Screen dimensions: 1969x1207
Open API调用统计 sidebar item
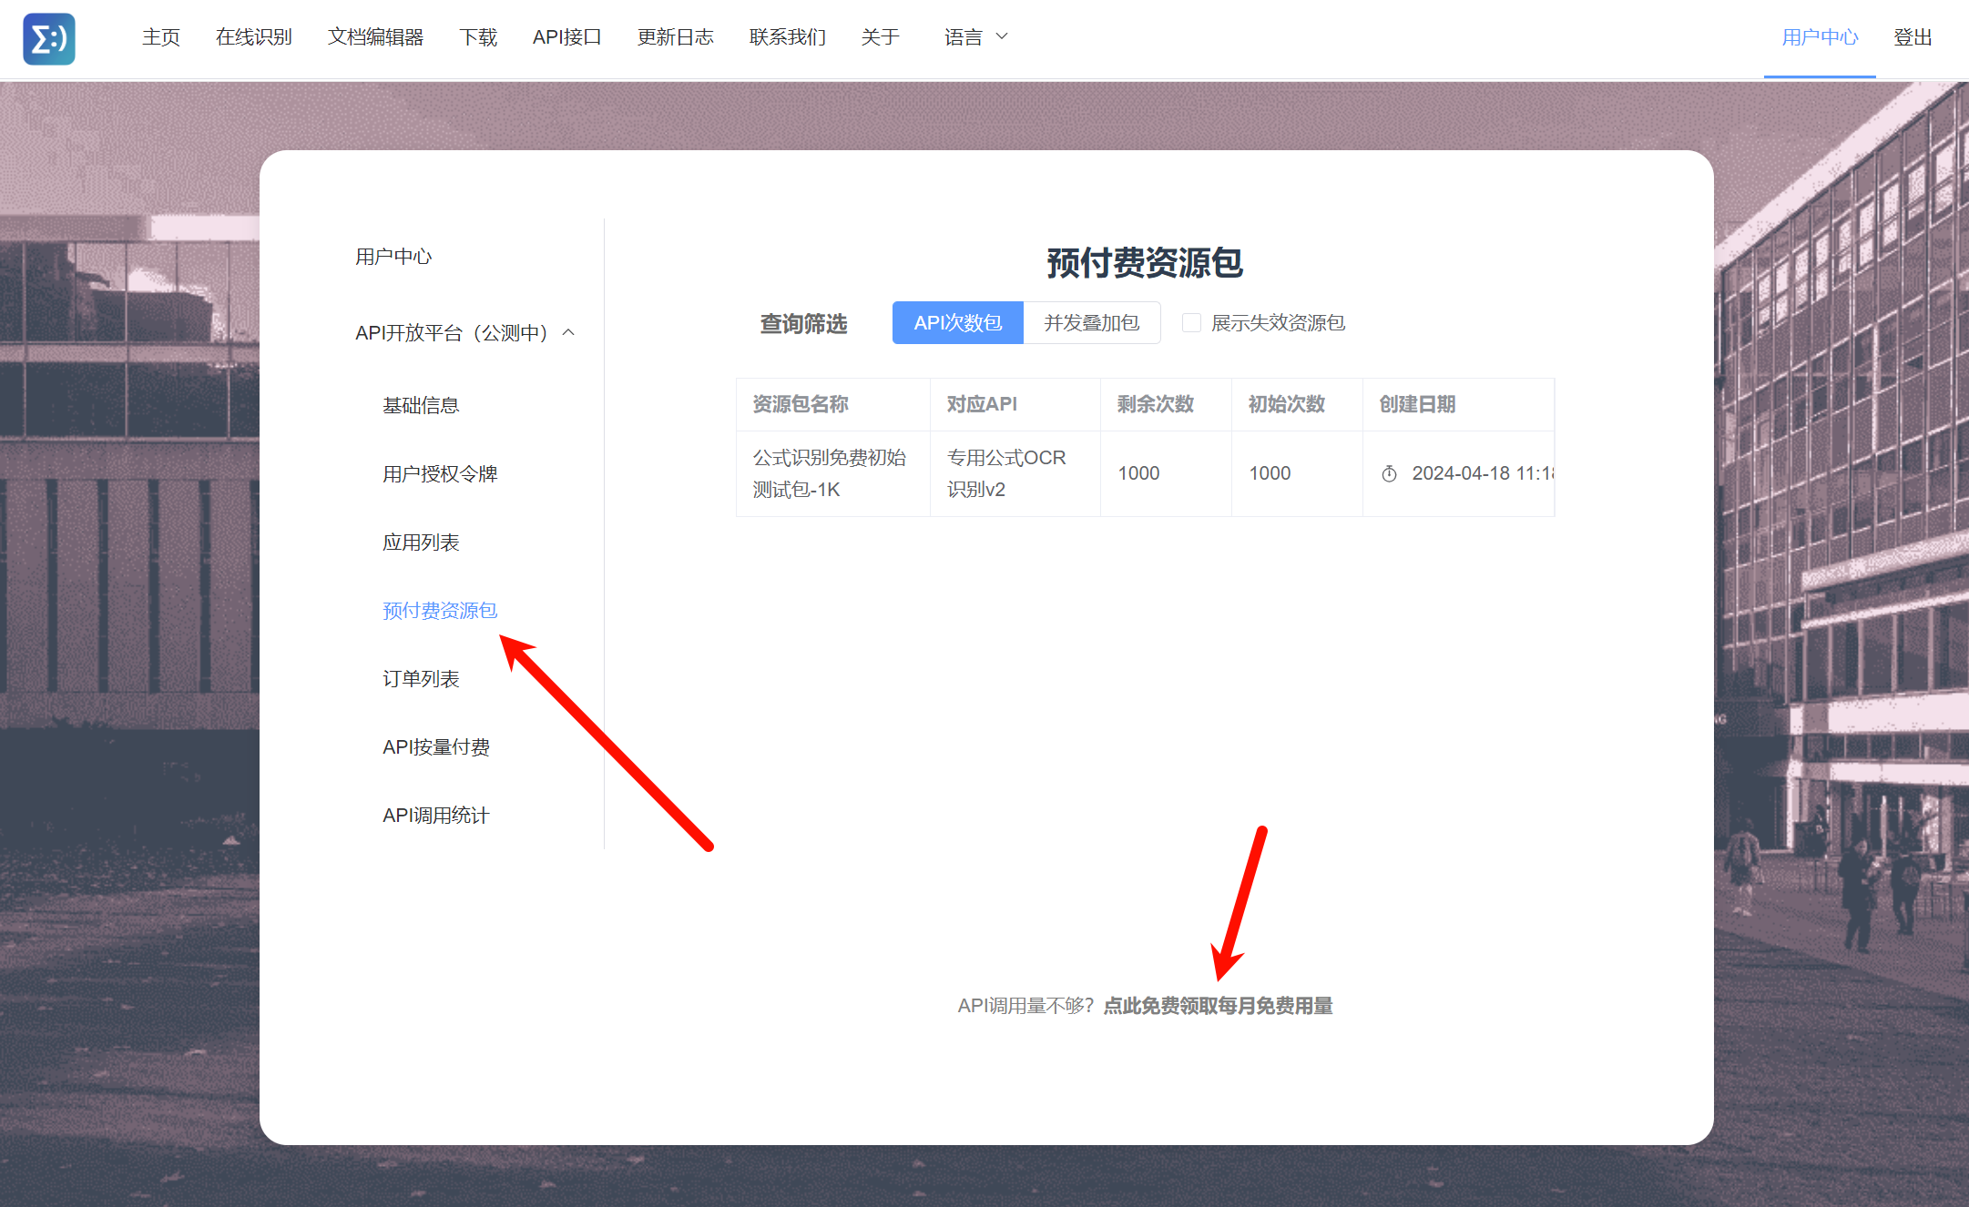pos(435,816)
